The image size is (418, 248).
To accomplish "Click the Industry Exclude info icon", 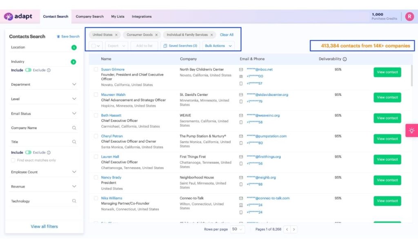I will point(49,70).
